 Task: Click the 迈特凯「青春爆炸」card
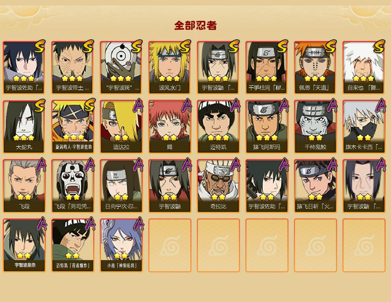pos(73,245)
